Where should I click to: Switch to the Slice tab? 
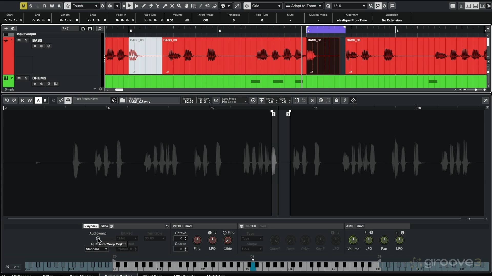pos(104,226)
